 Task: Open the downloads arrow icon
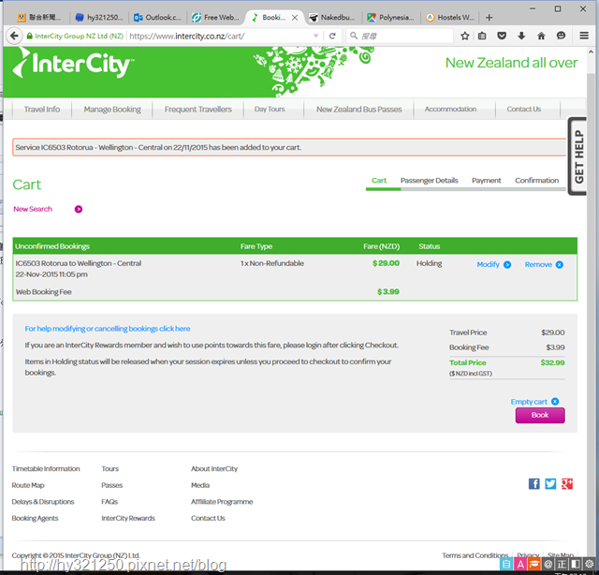click(x=521, y=36)
